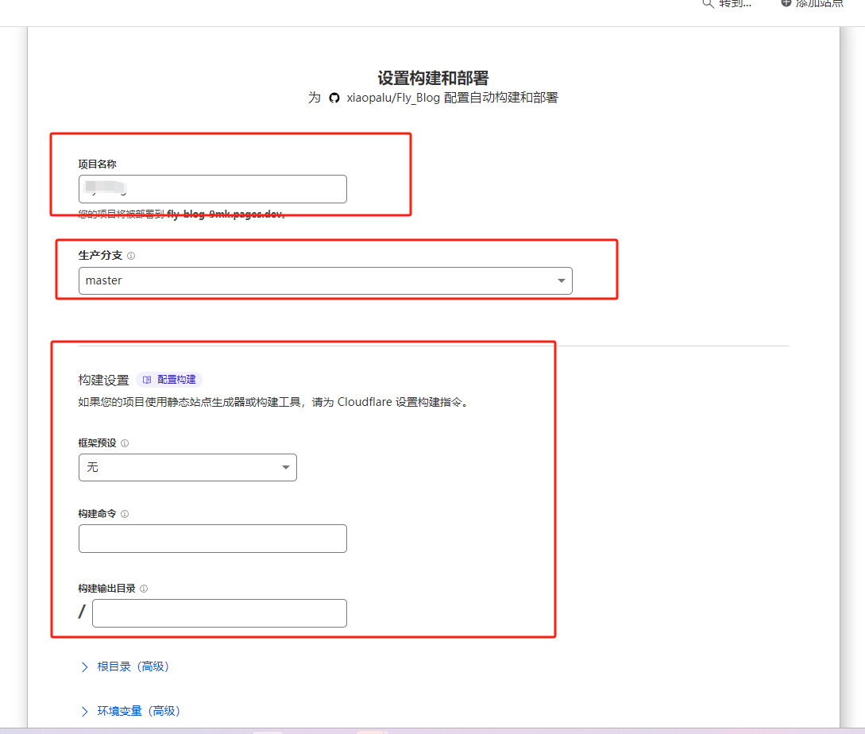Open the 配置构建 documentation link
865x734 pixels.
(176, 380)
